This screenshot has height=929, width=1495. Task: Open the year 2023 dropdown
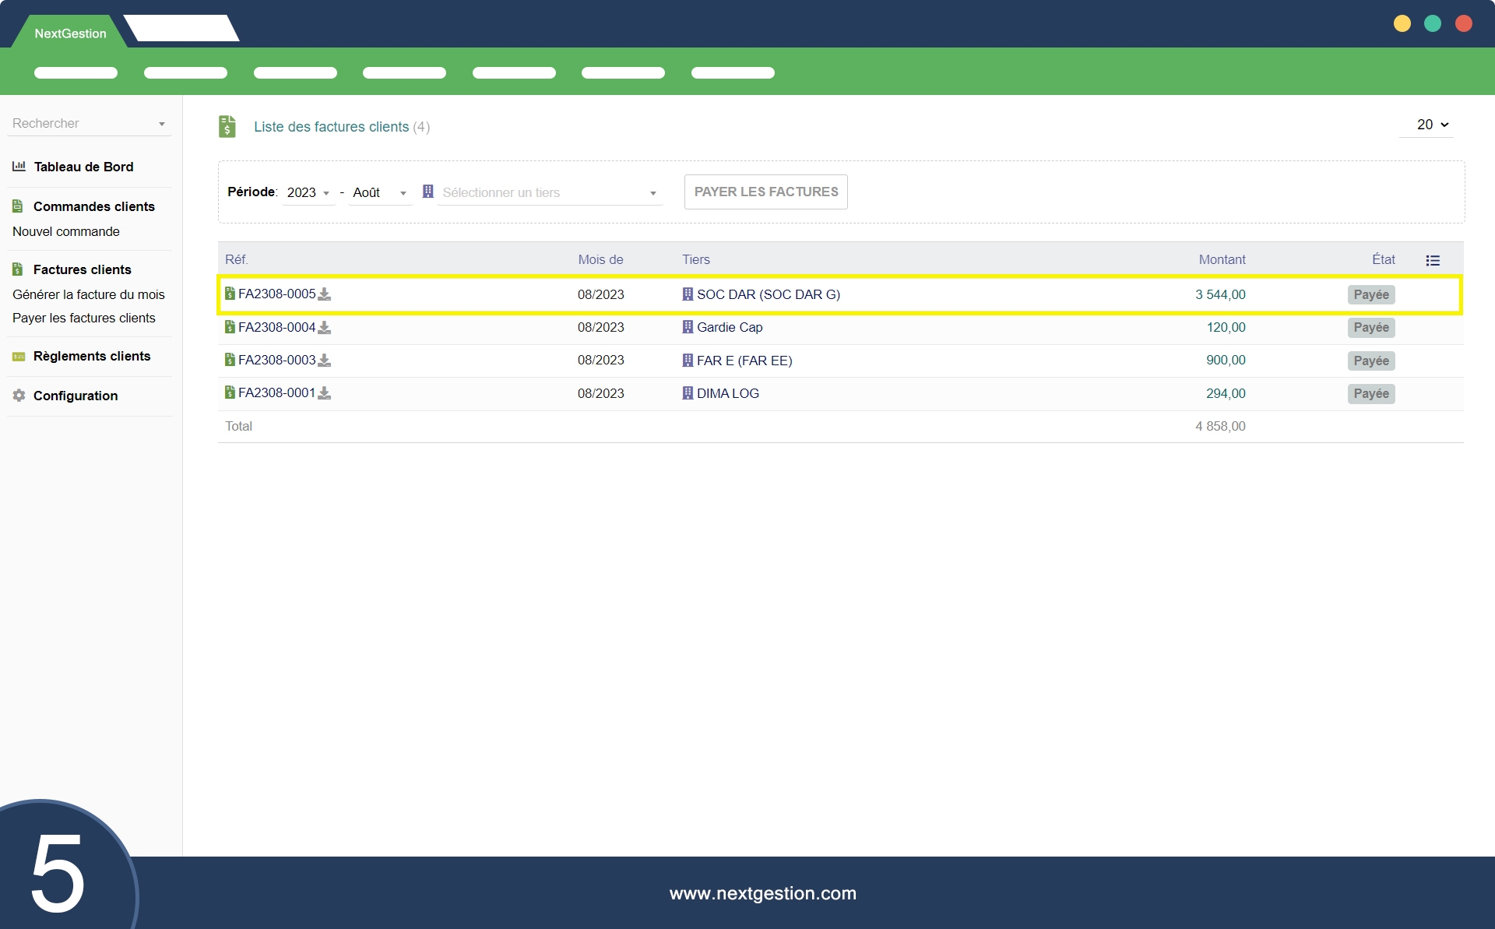point(308,192)
